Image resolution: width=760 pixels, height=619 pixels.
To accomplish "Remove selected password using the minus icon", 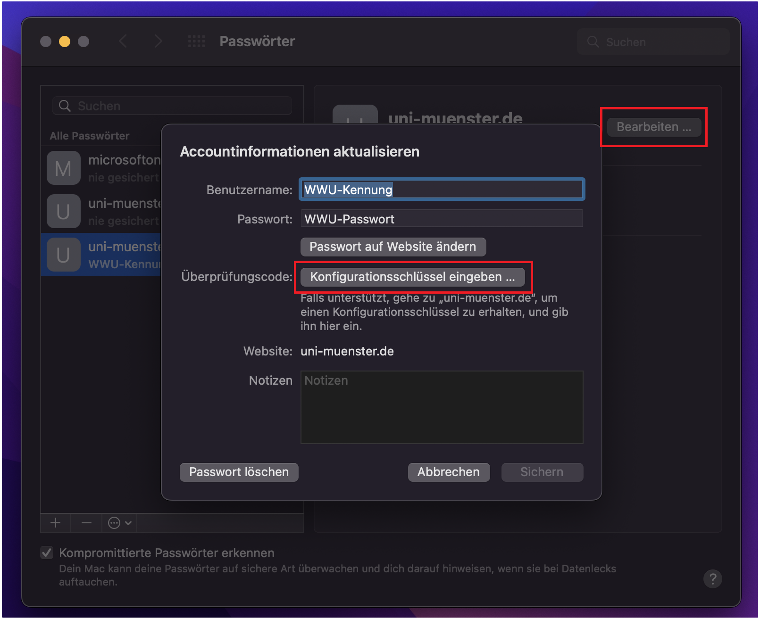I will point(86,522).
